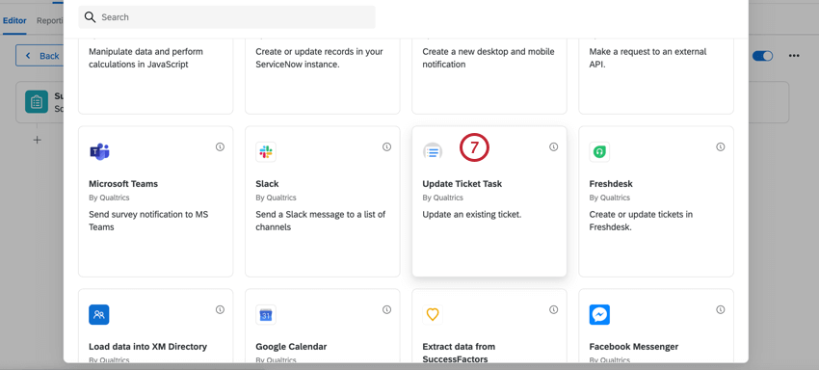Click the Search tasks input field
Viewport: 819px width, 370px height.
point(226,17)
